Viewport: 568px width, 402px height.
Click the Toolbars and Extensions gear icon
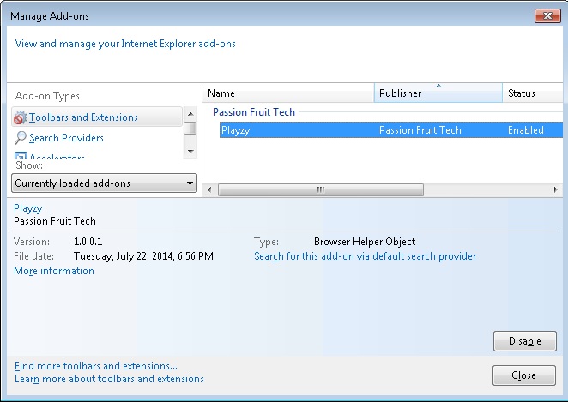(x=21, y=117)
